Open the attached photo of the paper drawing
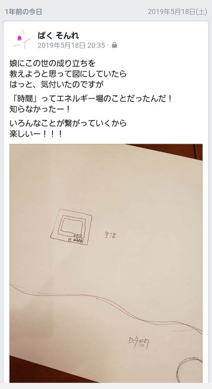Screen dimensions: 212x389 [106, 263]
